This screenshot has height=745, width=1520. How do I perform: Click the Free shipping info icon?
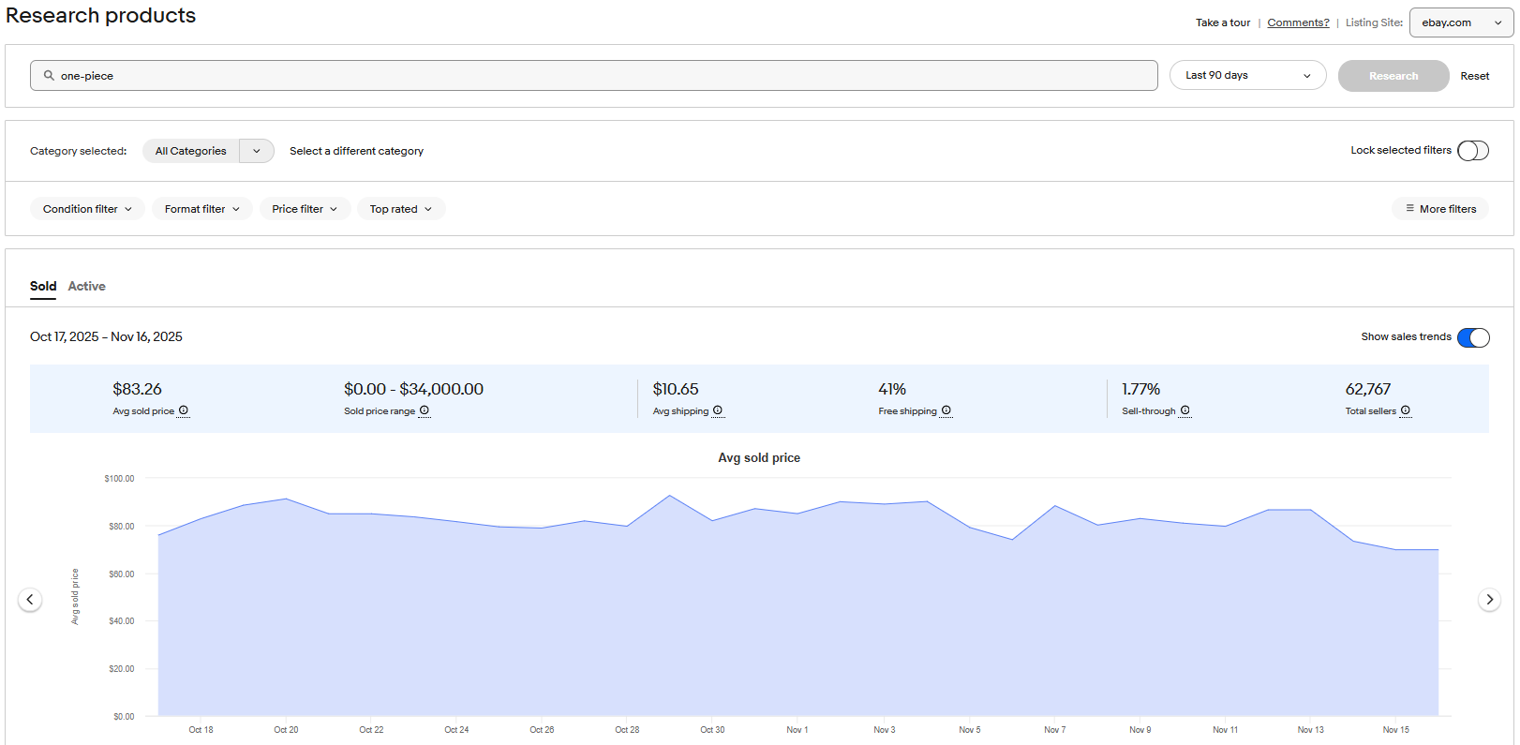[x=946, y=410]
